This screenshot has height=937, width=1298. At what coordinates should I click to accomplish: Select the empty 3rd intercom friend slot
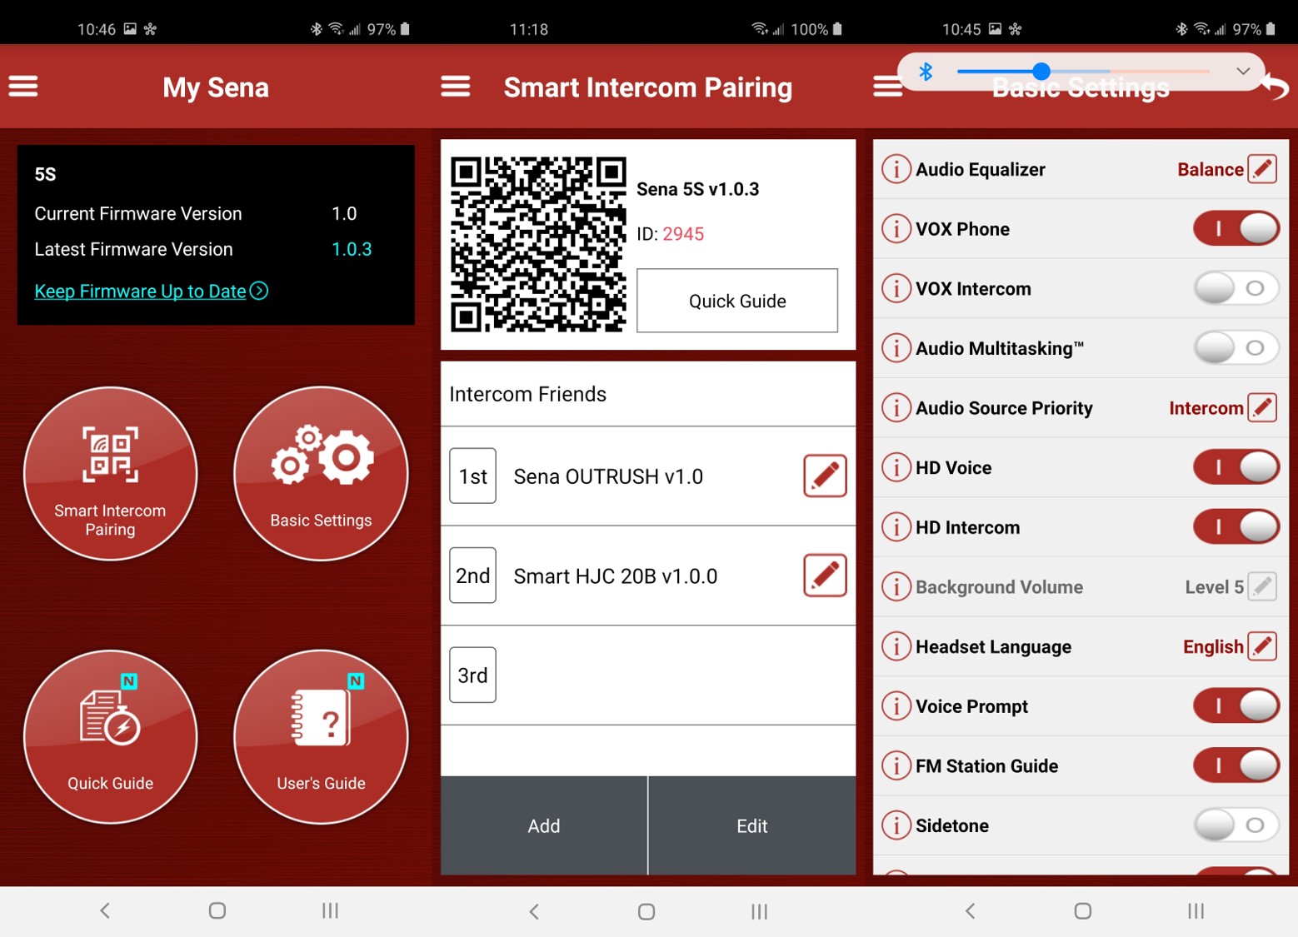647,675
